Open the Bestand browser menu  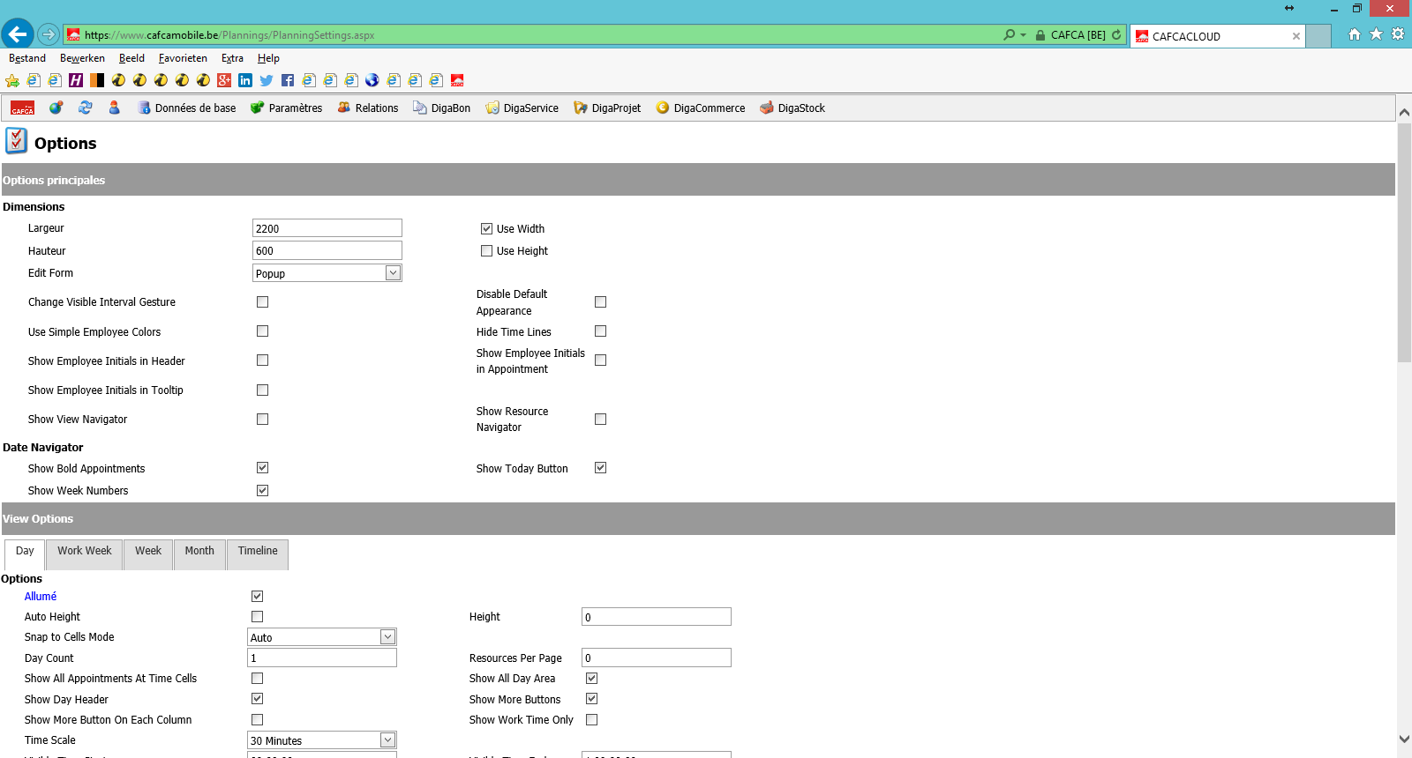(x=27, y=58)
